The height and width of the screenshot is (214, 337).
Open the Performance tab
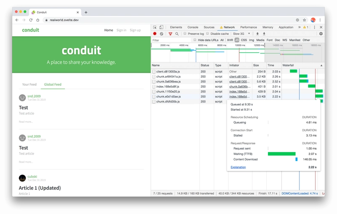249,27
